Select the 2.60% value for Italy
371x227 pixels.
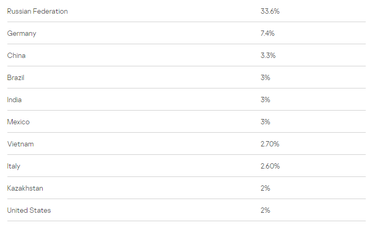[270, 166]
